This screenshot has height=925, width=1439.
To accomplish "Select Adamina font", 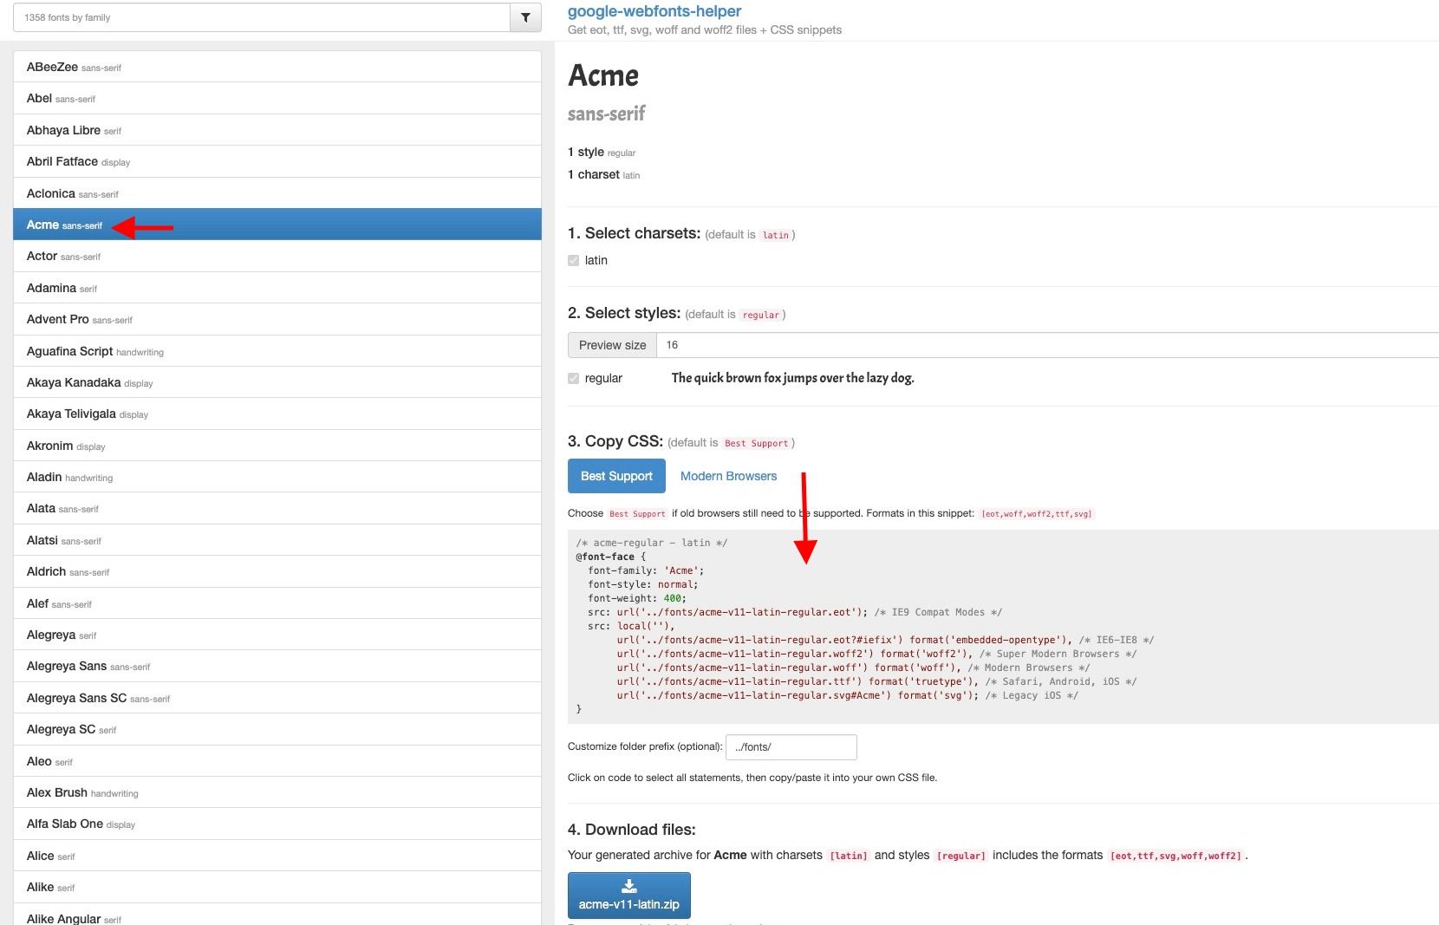I will 277,288.
